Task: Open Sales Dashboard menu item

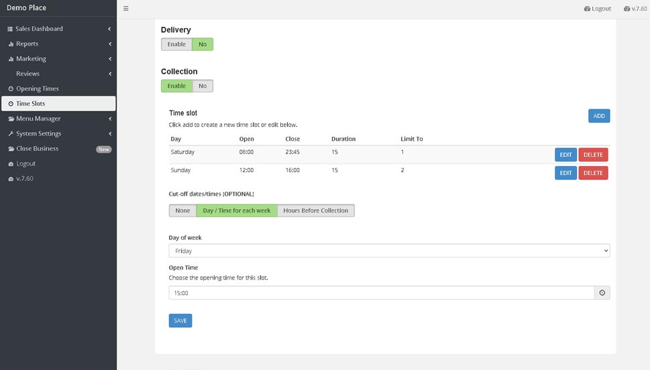Action: [x=58, y=29]
